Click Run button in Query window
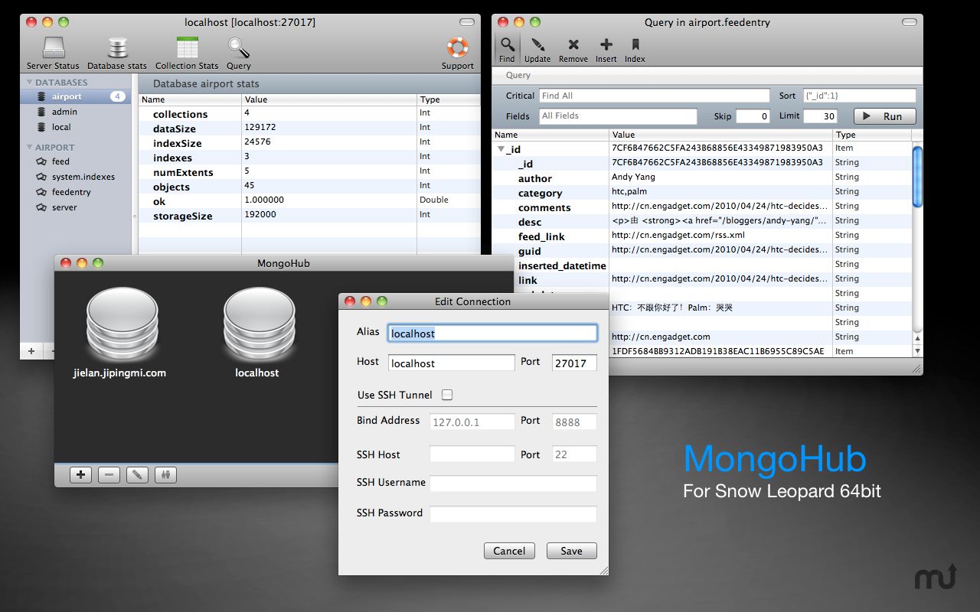The height and width of the screenshot is (612, 980). pos(885,116)
